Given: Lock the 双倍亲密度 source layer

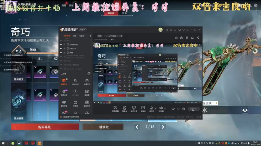Looking at the screenshot, I should [64, 44].
